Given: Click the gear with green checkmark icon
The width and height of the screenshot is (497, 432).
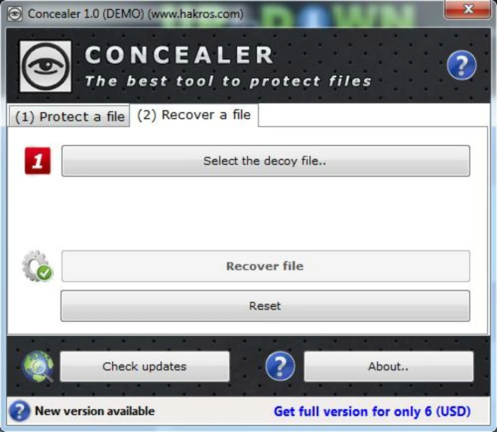Looking at the screenshot, I should click(37, 266).
